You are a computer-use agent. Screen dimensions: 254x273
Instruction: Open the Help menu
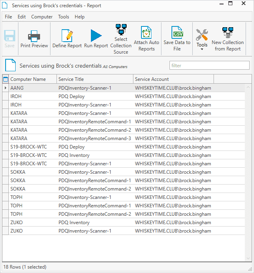pos(80,17)
